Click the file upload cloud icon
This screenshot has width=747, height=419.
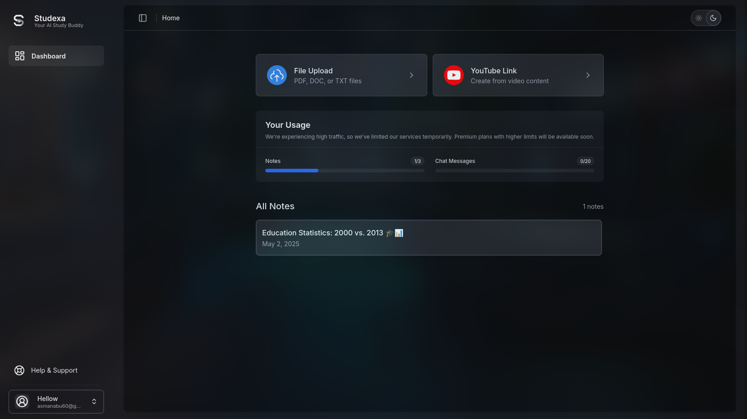tap(276, 75)
